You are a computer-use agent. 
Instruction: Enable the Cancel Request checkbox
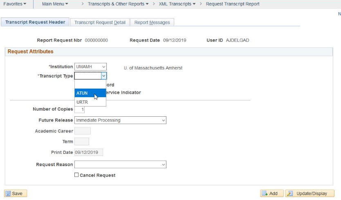coord(76,175)
